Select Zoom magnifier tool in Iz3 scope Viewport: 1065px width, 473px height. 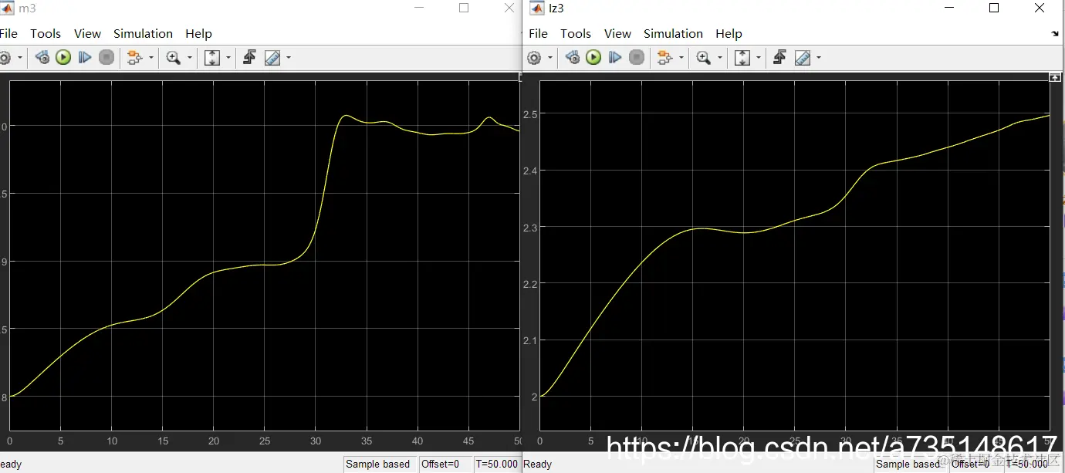[x=703, y=57]
